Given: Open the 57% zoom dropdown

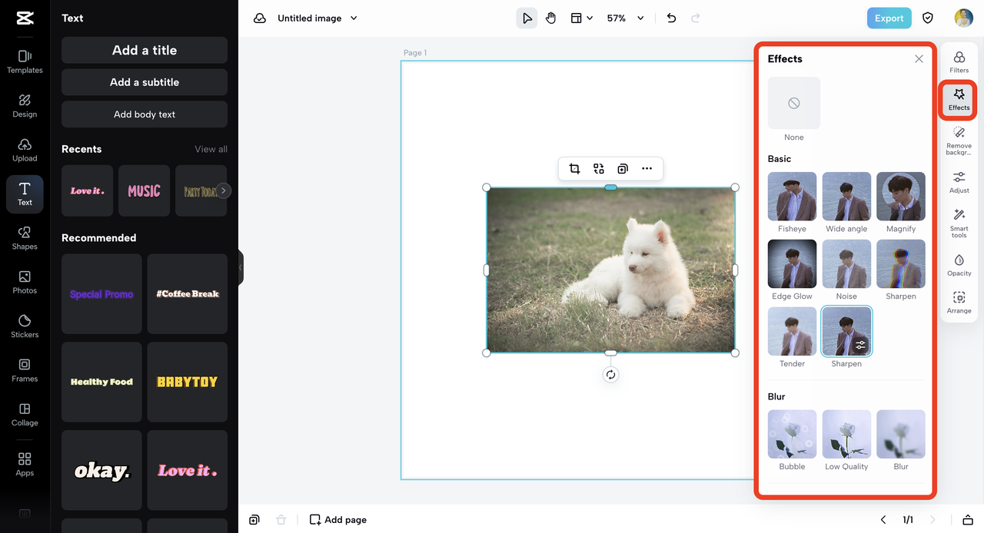Looking at the screenshot, I should pyautogui.click(x=625, y=18).
